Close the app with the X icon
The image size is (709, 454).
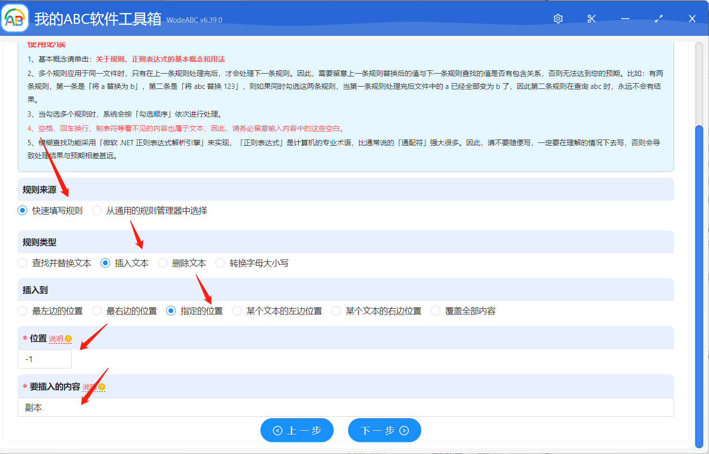coord(692,19)
